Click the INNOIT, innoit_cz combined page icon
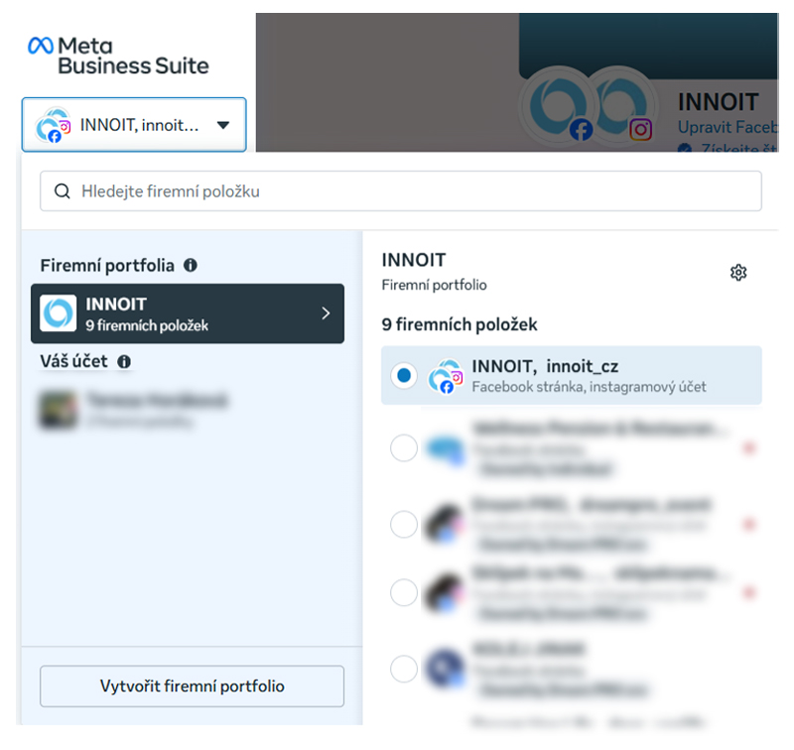The image size is (794, 750). pos(446,376)
